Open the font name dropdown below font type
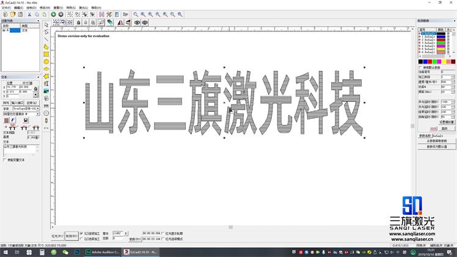Viewport: 457px width, 257px height. pyautogui.click(x=38, y=114)
